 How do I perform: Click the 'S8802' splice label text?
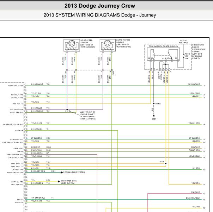tap(158, 104)
